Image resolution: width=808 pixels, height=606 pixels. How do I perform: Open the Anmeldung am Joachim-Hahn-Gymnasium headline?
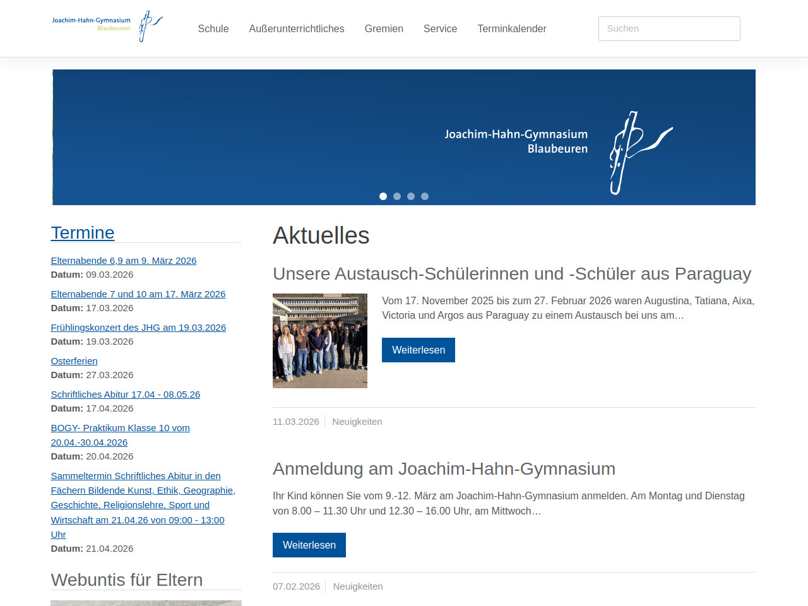[x=444, y=469]
